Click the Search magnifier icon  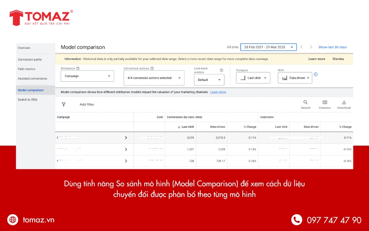[305, 103]
